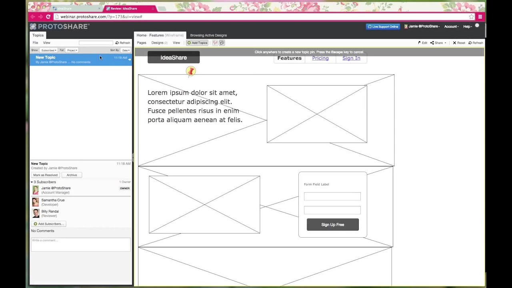Image resolution: width=512 pixels, height=288 pixels.
Task: Open the View menu in review toolbar
Action: click(176, 43)
